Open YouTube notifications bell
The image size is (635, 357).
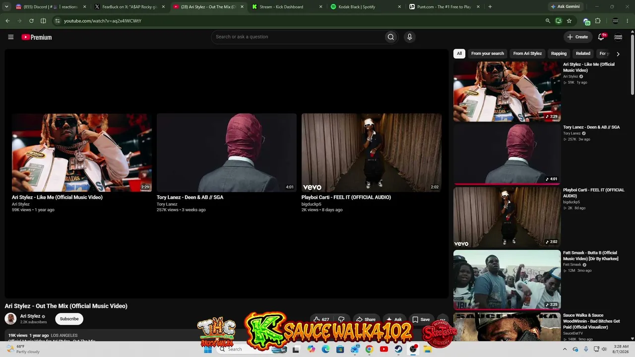click(x=601, y=37)
